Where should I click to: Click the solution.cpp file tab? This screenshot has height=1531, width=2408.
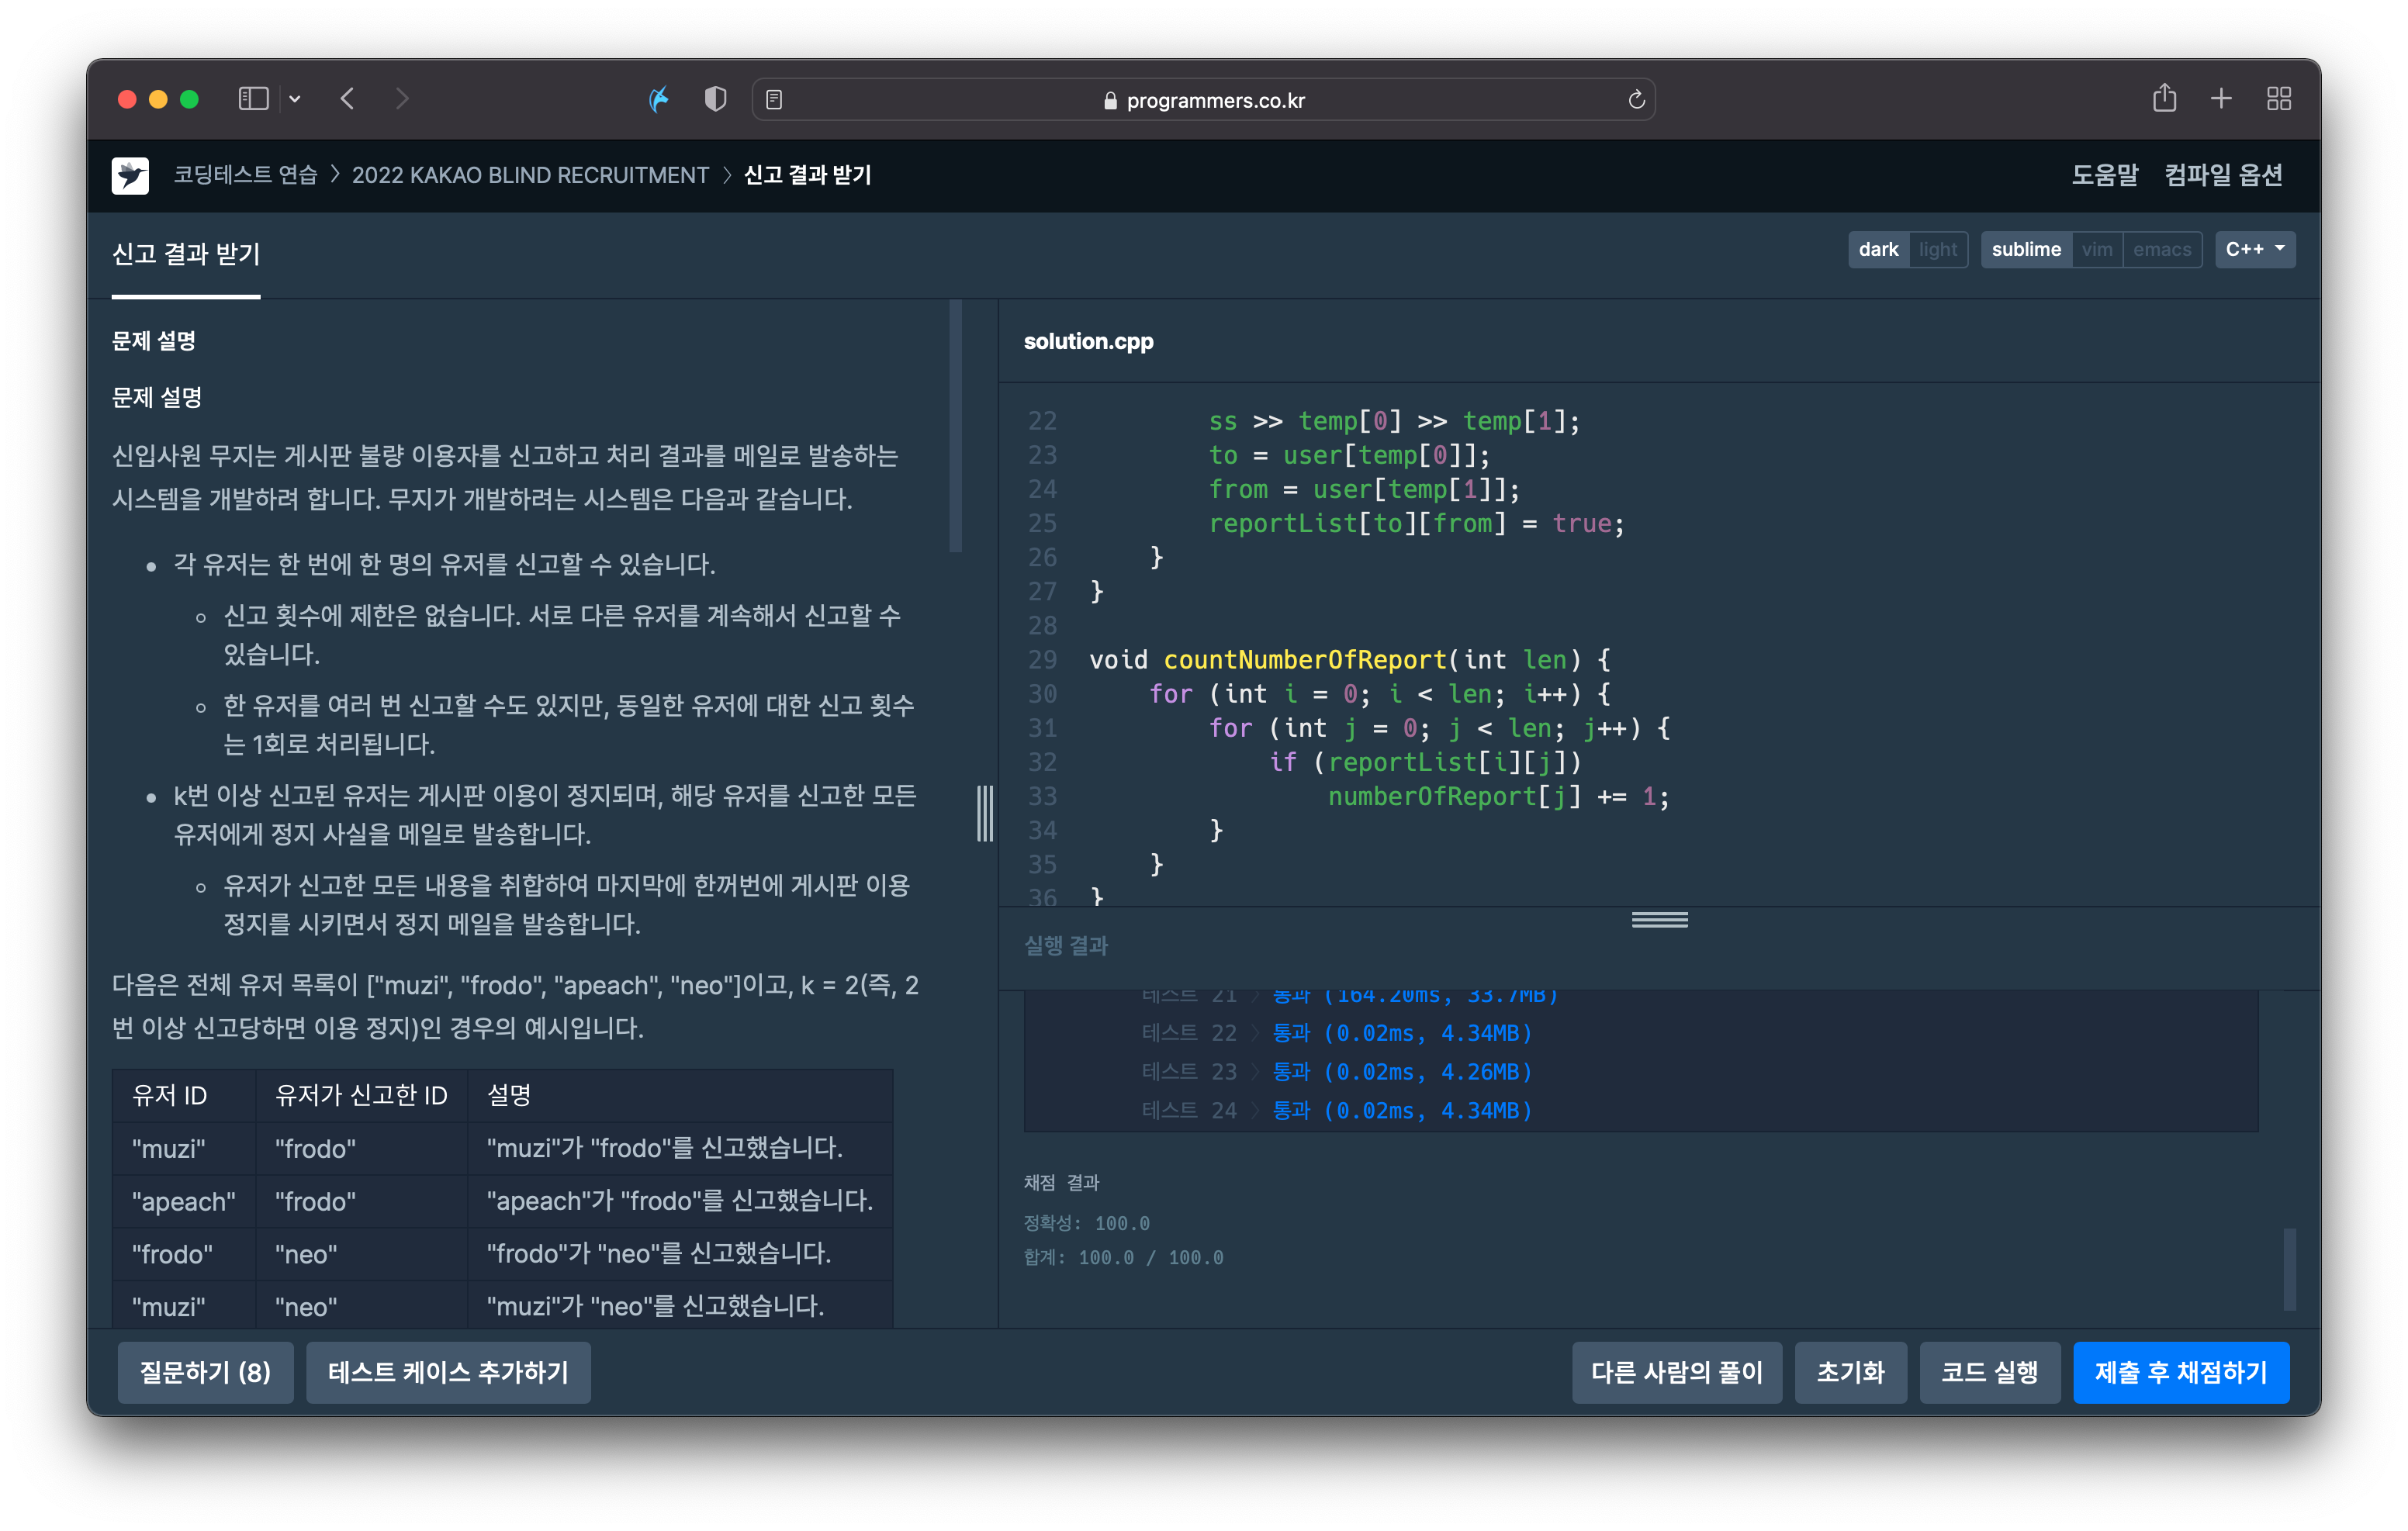1088,341
